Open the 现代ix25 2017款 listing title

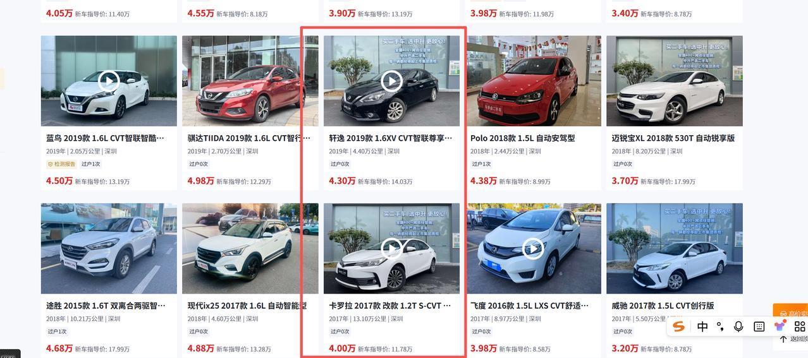click(x=247, y=306)
